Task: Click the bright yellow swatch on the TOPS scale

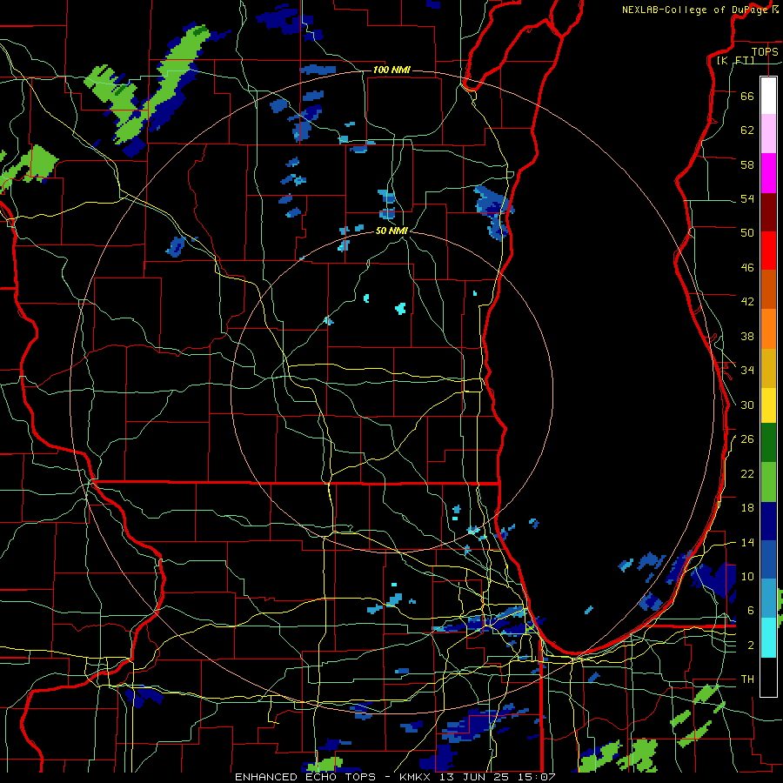Action: [x=768, y=405]
